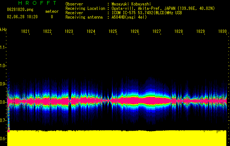Click the HROFFT title text

click(38, 3)
